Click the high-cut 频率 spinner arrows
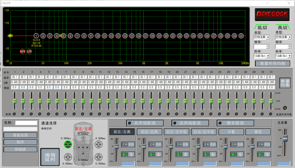 (290, 46)
